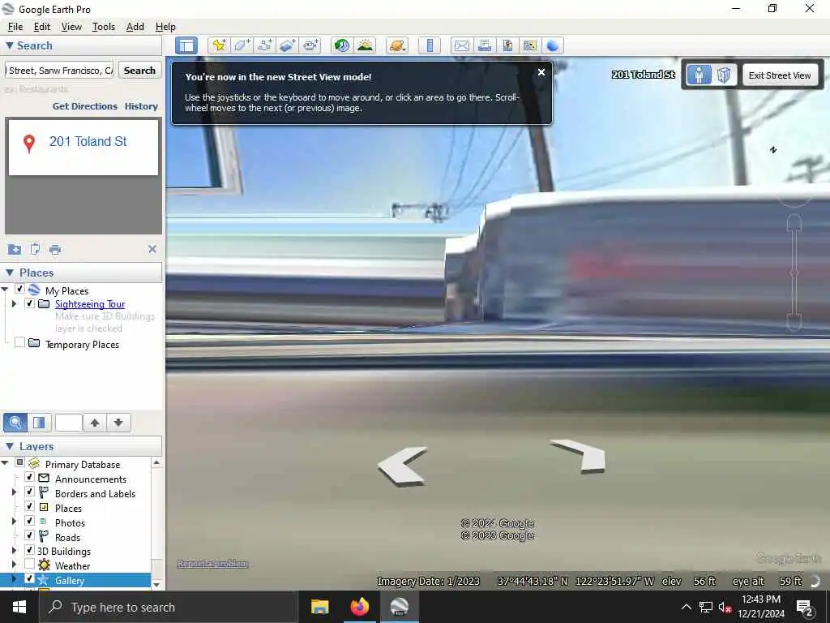View in Google Maps icon
This screenshot has height=623, width=830.
click(x=530, y=45)
